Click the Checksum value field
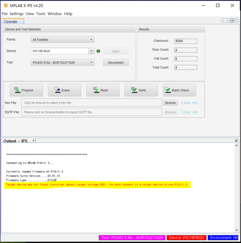The height and width of the screenshot is (243, 241). pyautogui.click(x=186, y=41)
